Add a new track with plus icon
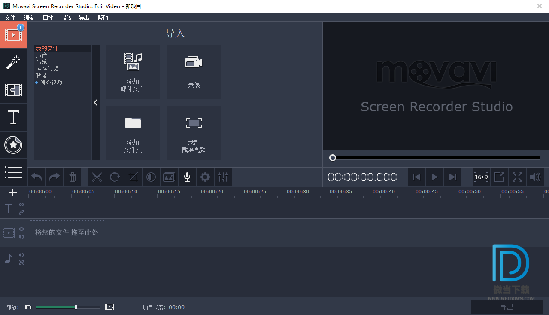Viewport: 549px width, 315px height. click(x=13, y=193)
